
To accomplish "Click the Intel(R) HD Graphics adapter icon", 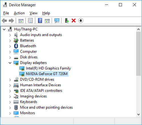I will tap(22, 68).
